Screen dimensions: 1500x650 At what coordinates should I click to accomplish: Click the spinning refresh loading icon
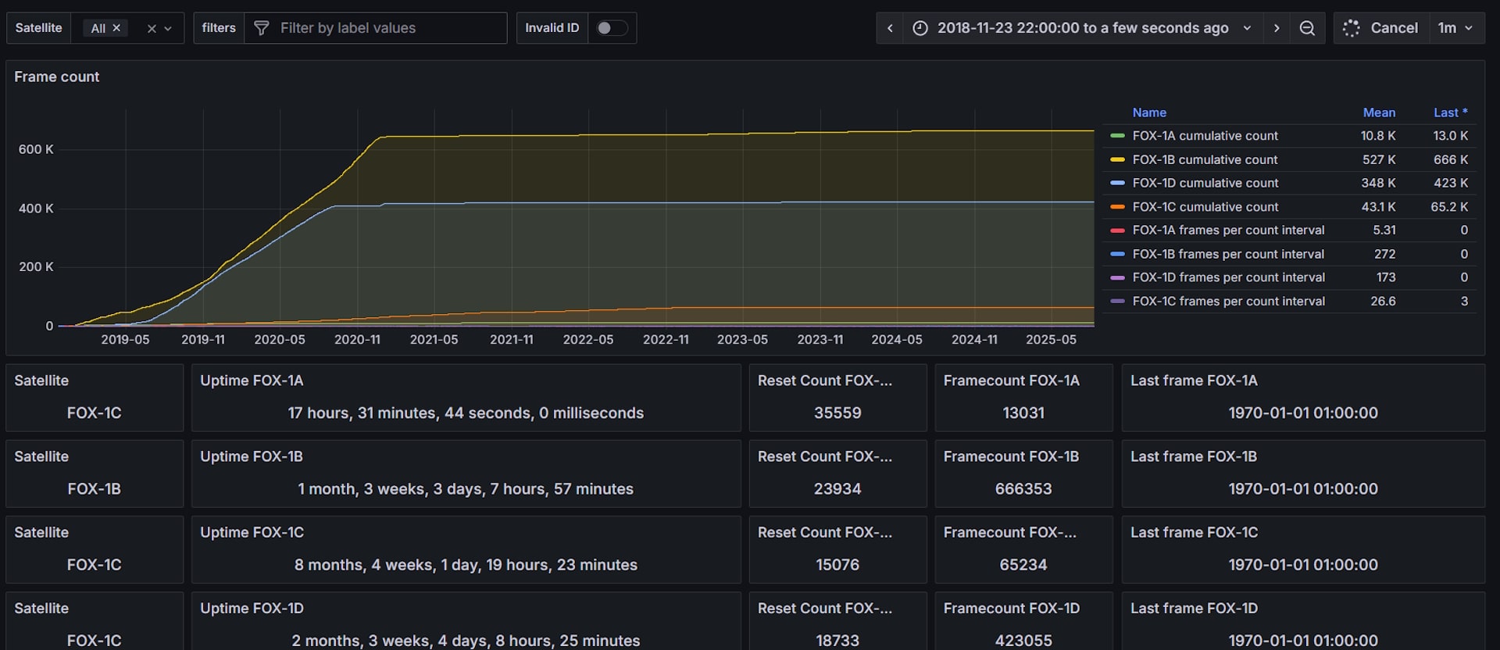click(x=1351, y=28)
